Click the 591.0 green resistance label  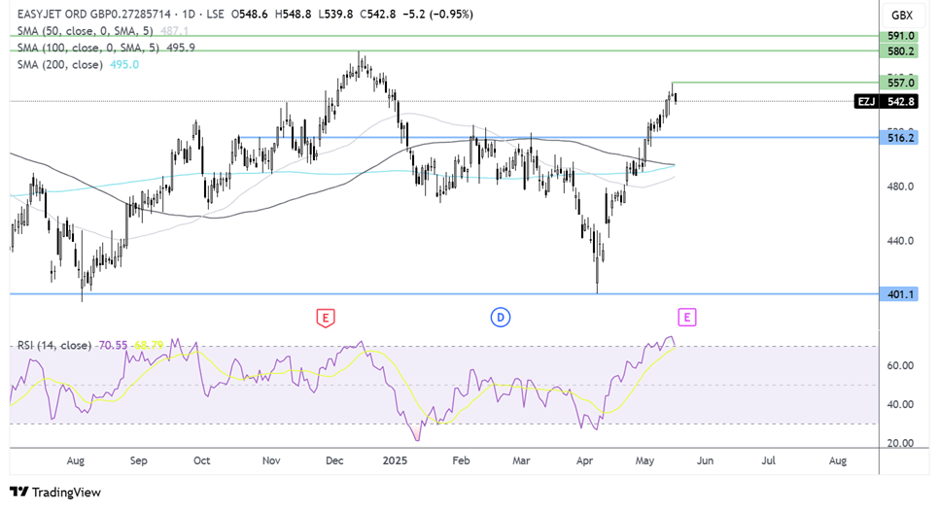tap(901, 36)
